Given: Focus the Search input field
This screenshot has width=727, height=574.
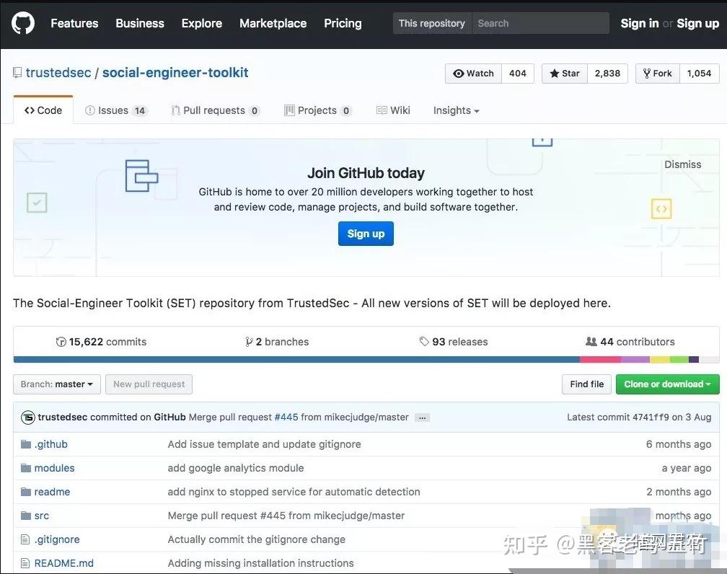Looking at the screenshot, I should tap(541, 23).
